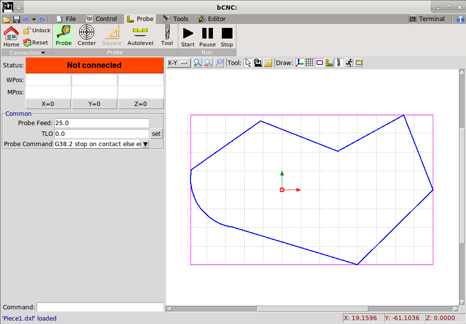
Task: Toggle the end mill paths display
Action: [339, 63]
